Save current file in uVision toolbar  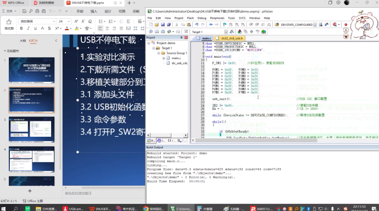click(163, 25)
